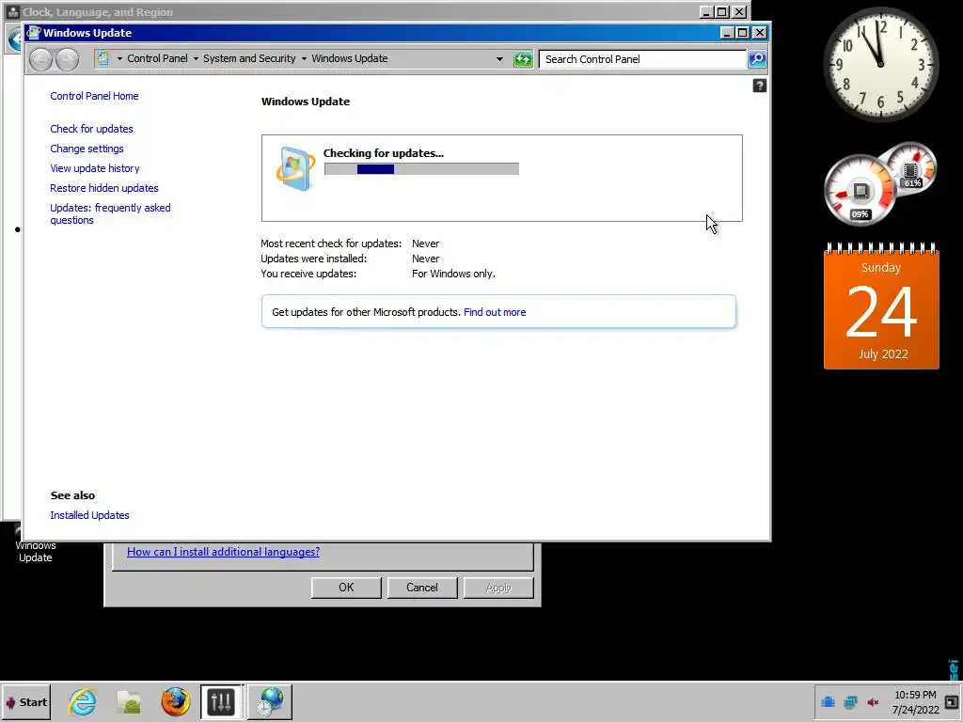
Task: Click the network tray icon
Action: [x=850, y=701]
